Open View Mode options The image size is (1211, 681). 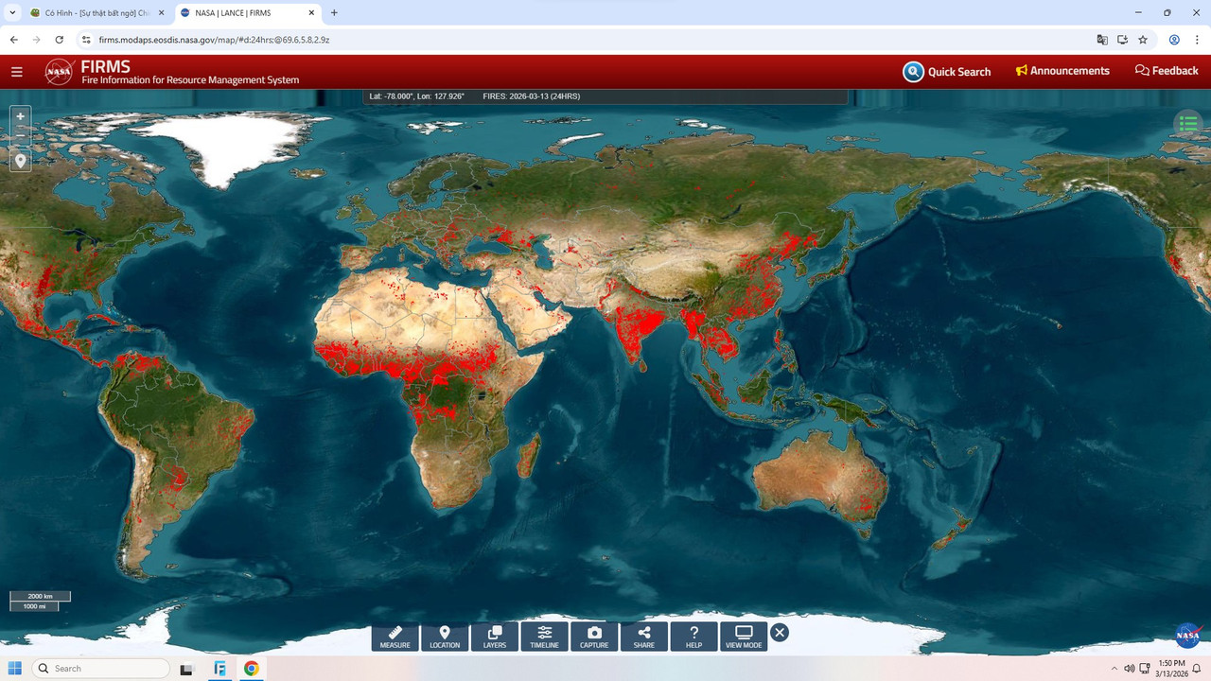(744, 637)
